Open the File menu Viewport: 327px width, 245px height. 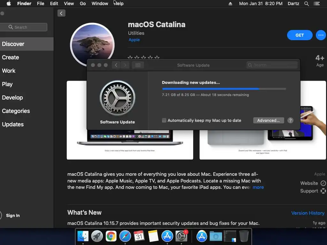coord(41,4)
